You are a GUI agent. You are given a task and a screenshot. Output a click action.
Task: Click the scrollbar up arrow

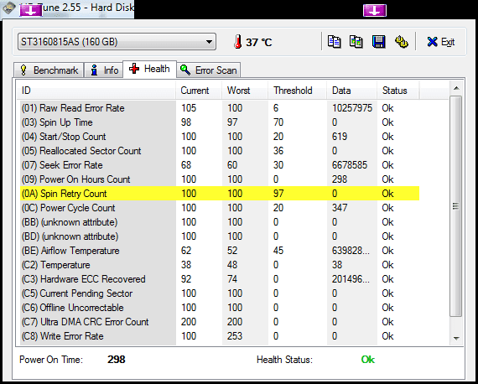point(456,88)
